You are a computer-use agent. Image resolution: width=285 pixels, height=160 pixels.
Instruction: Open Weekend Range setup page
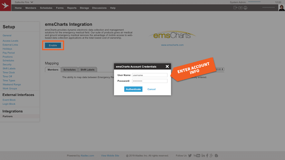click(12, 84)
